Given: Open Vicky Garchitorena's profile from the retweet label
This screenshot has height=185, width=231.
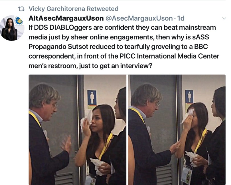Looking at the screenshot, I should [x=57, y=9].
